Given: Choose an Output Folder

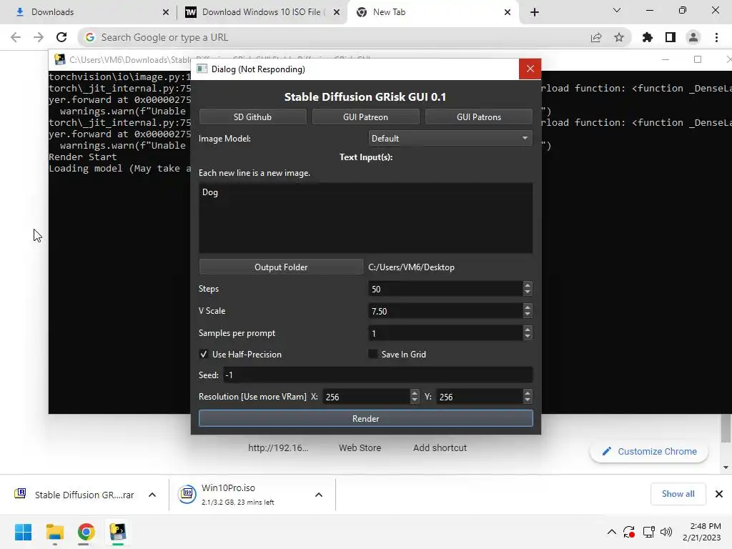Looking at the screenshot, I should [x=281, y=267].
